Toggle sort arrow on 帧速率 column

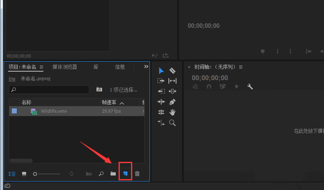point(122,103)
